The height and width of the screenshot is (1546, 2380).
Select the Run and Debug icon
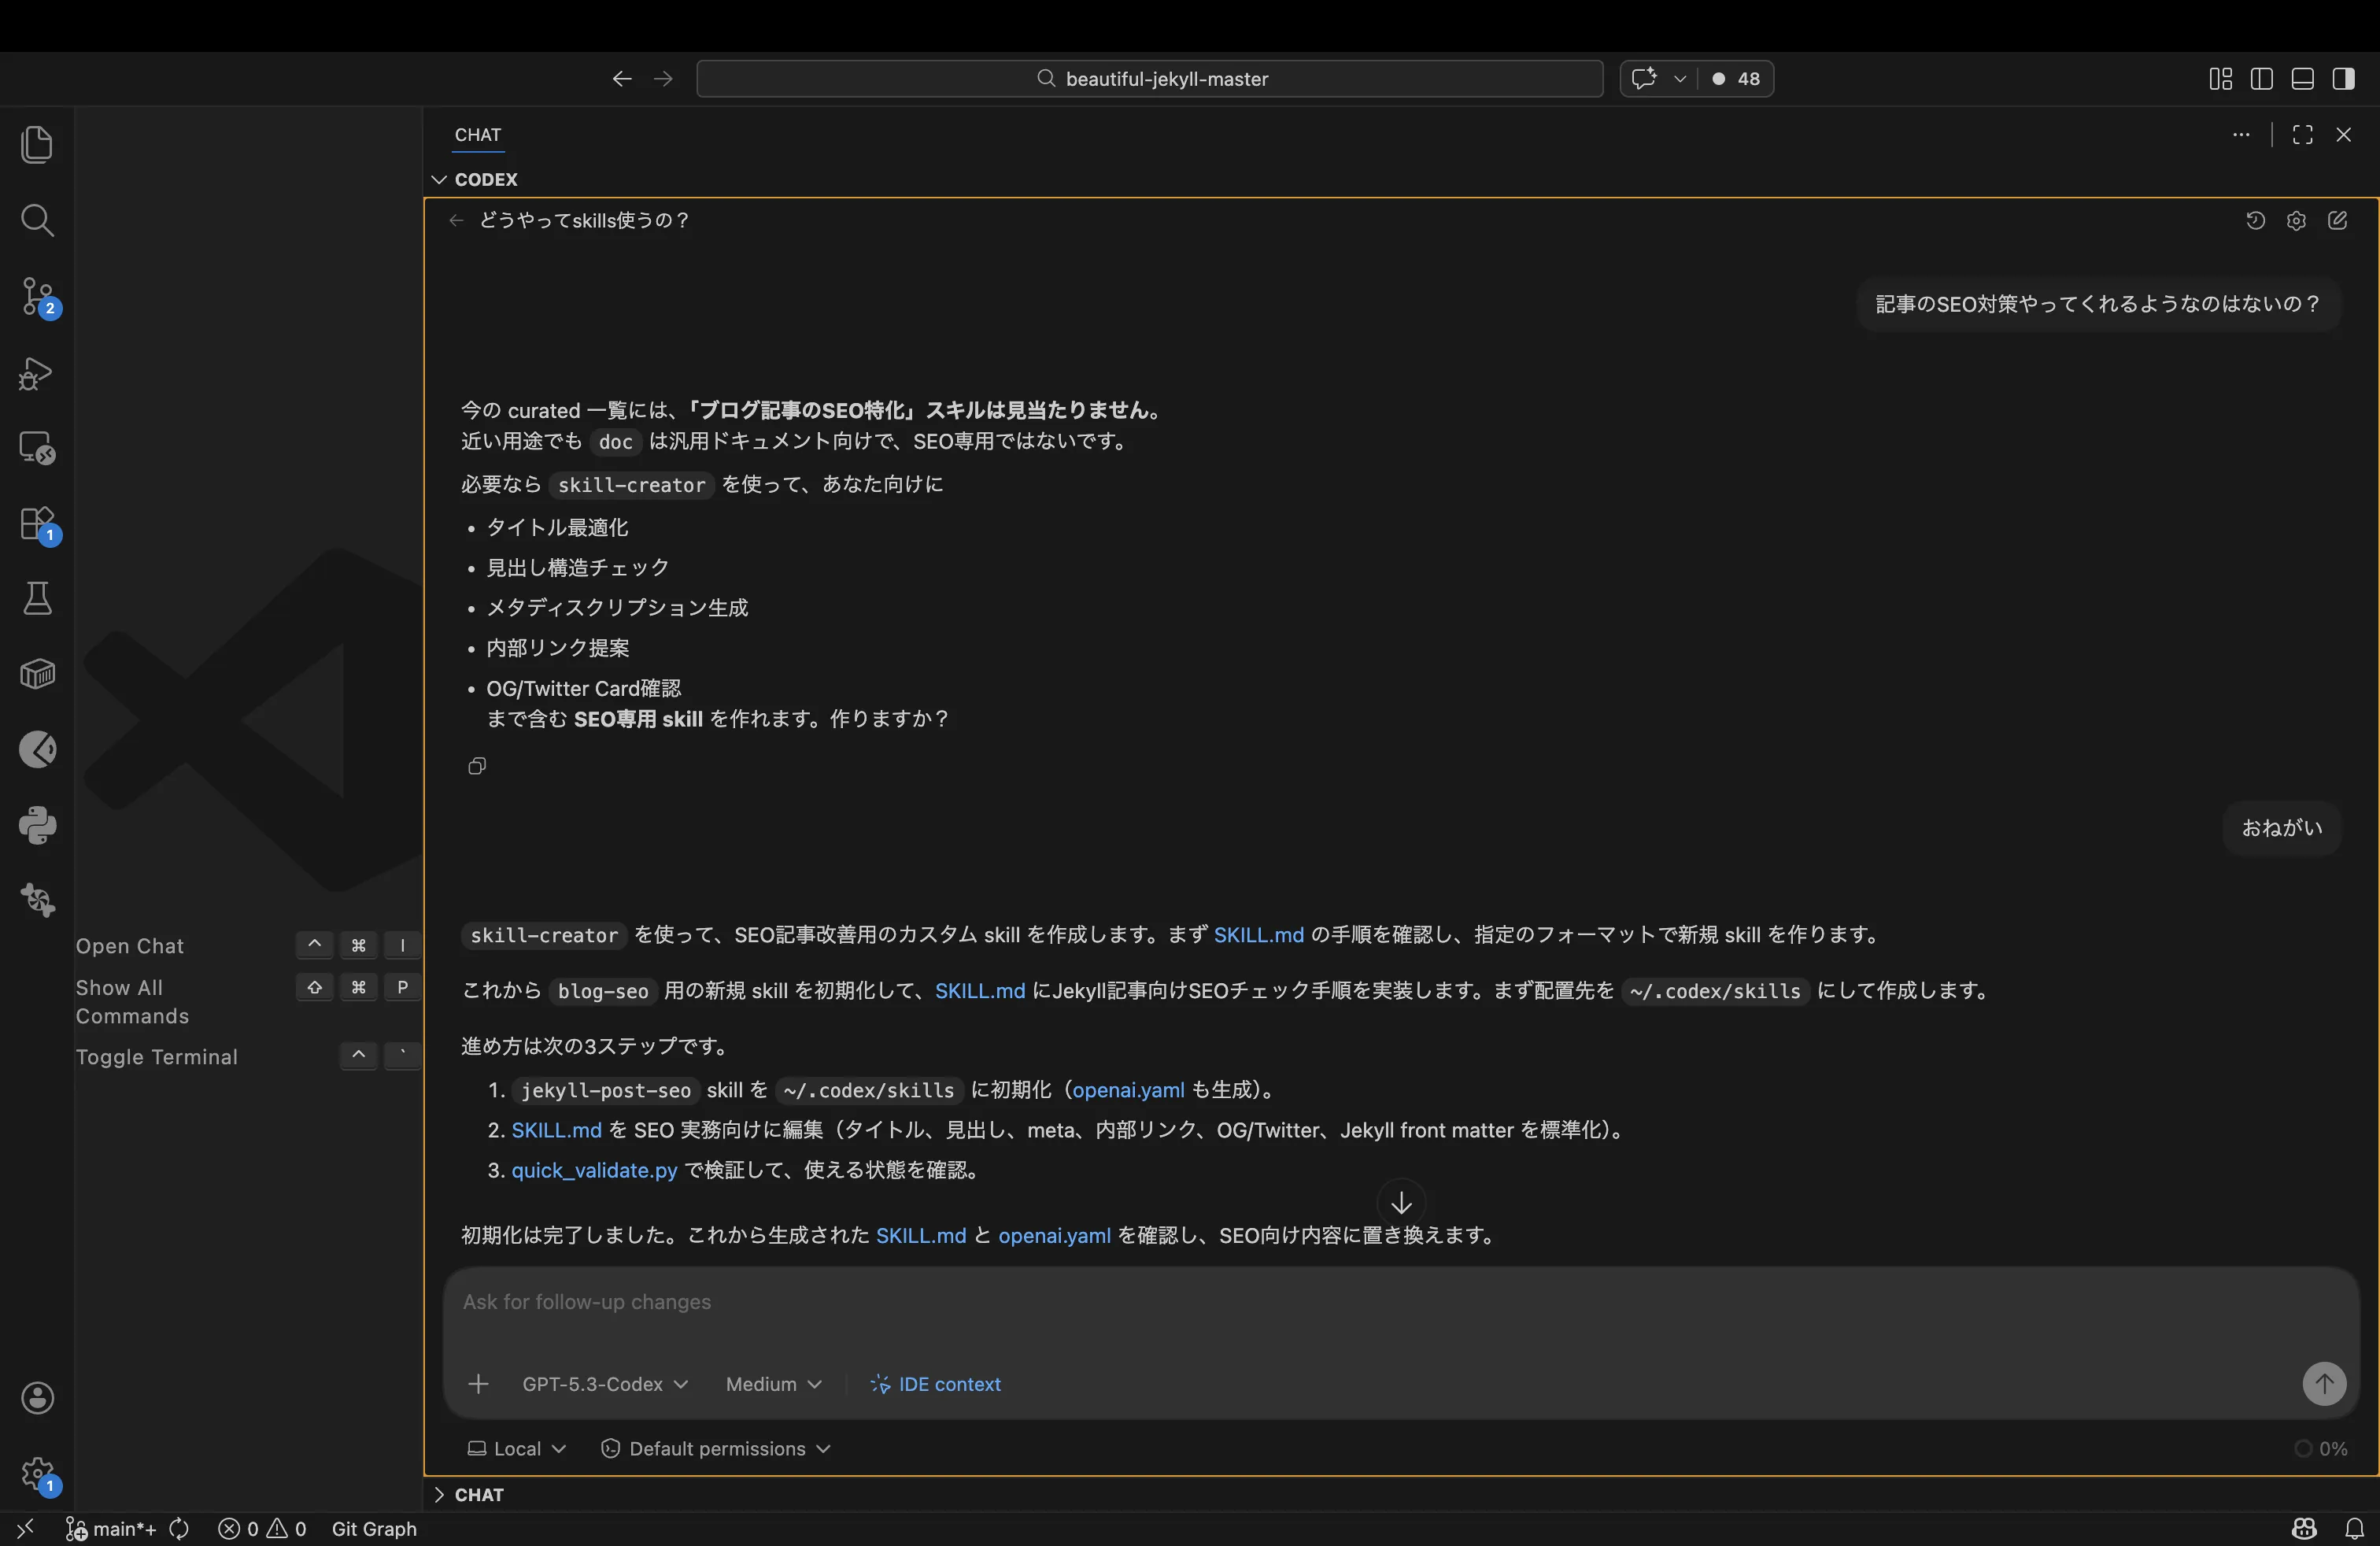coord(38,373)
